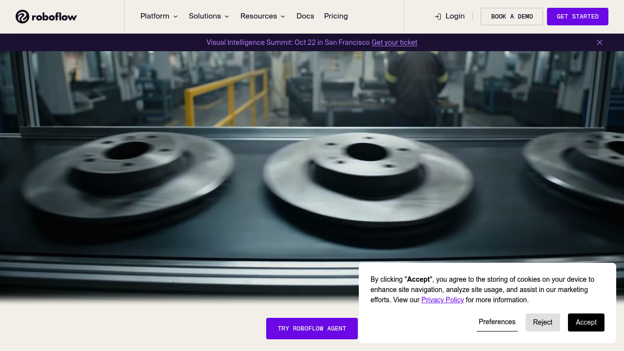Image resolution: width=624 pixels, height=351 pixels.
Task: Accept cookies
Action: [586, 322]
